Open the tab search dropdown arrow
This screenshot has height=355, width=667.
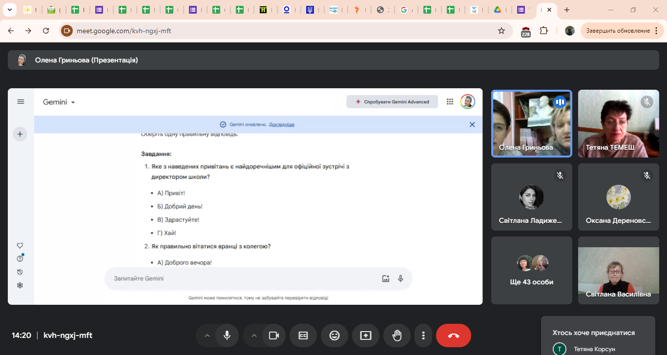tap(9, 10)
